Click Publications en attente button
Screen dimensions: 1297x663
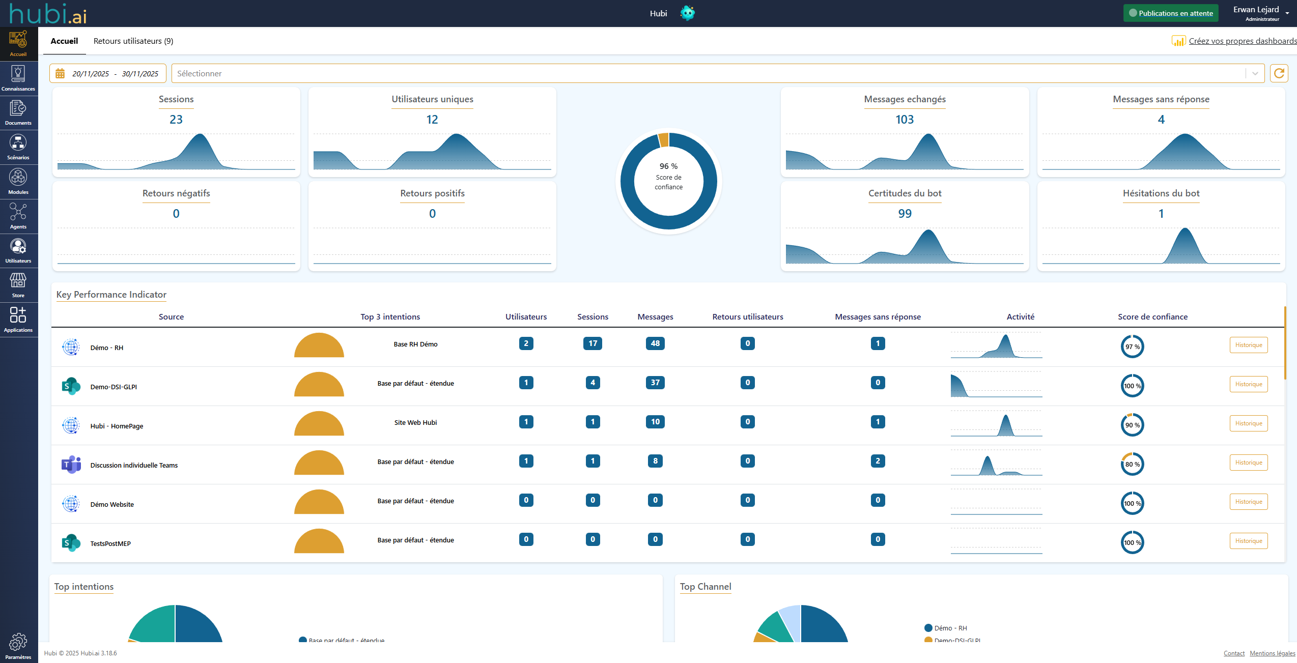coord(1170,13)
